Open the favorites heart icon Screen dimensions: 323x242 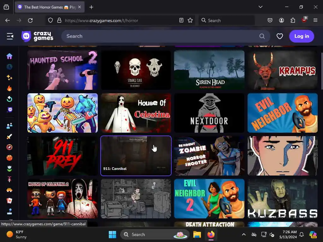[x=279, y=36]
